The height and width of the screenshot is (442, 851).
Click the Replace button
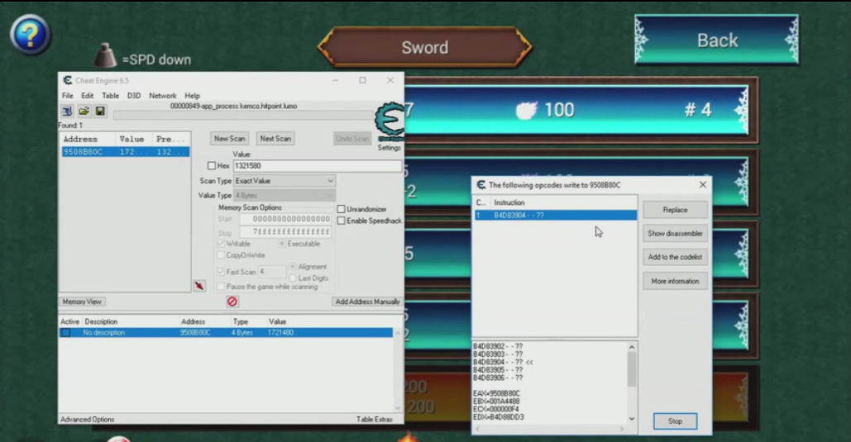click(675, 210)
